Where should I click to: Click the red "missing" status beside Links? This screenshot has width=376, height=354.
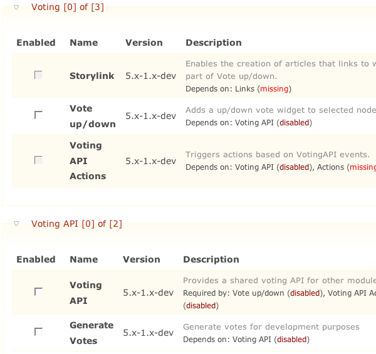[274, 89]
